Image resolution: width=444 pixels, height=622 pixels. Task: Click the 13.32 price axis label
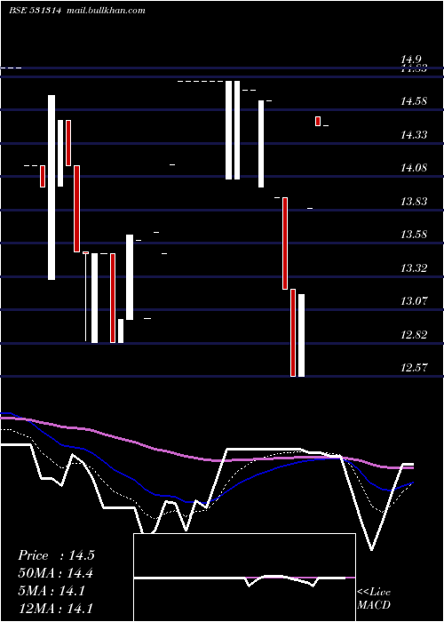tap(414, 268)
